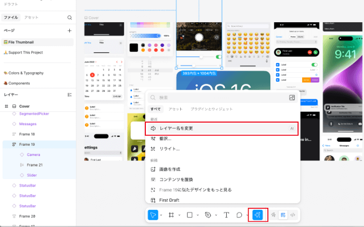The image size is (364, 227).
Task: Open dropdown arrow next to Move tool
Action: click(x=161, y=215)
